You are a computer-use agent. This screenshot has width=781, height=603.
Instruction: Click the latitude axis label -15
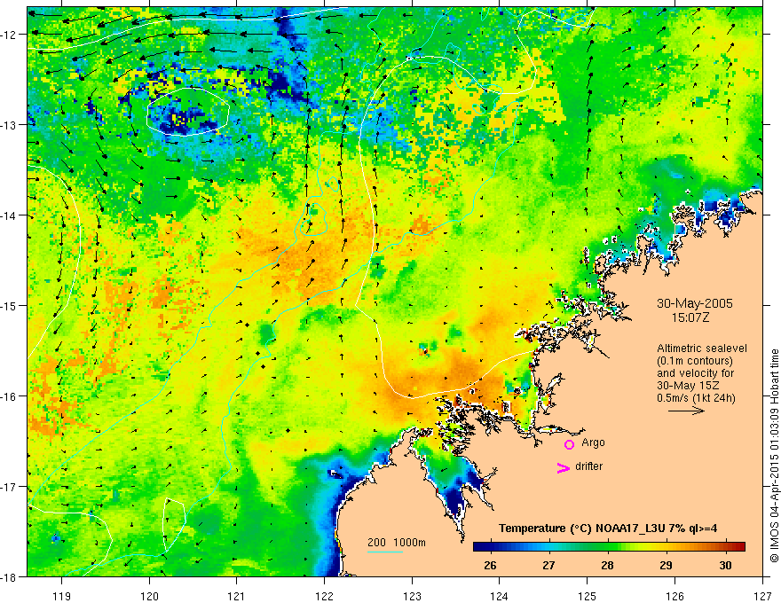pos(10,305)
